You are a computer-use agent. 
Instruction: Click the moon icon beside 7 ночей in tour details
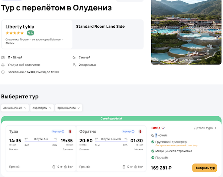(x=153, y=135)
